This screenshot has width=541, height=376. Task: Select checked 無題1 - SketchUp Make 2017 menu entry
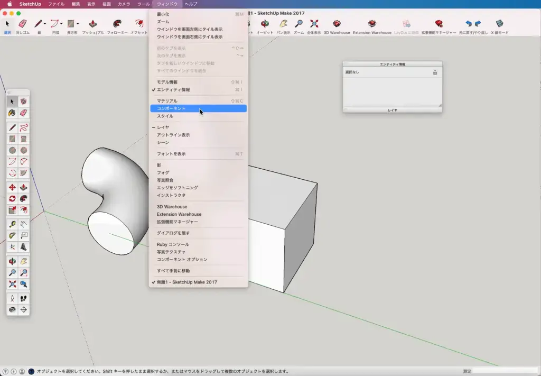click(x=199, y=282)
